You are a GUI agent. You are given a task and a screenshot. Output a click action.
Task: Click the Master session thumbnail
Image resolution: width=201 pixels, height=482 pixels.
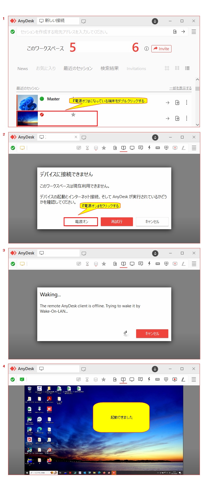(27, 103)
